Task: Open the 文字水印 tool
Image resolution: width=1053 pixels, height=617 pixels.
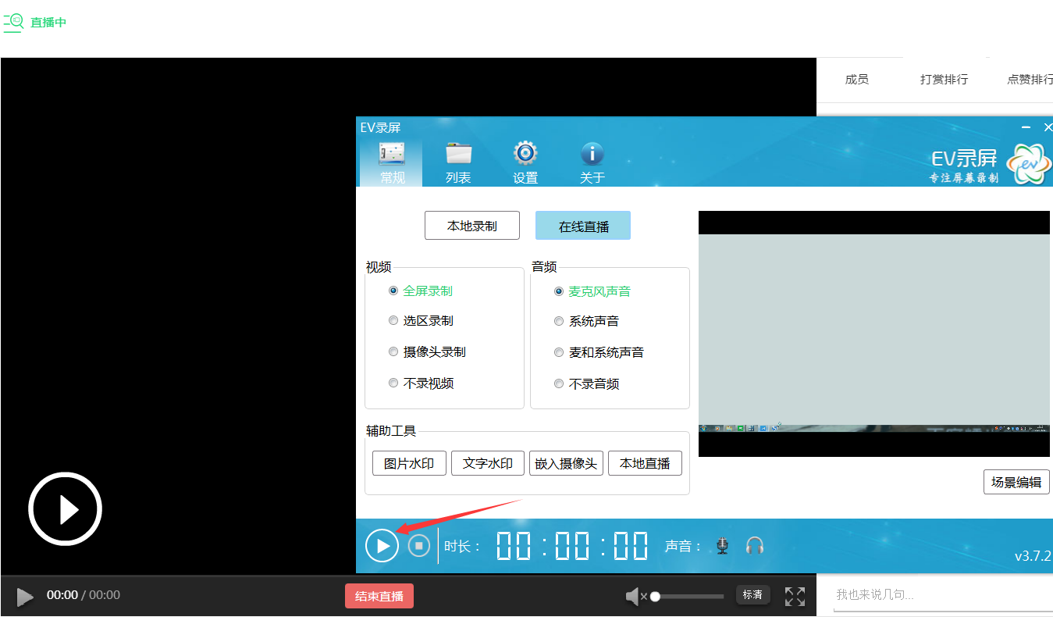Action: 488,463
